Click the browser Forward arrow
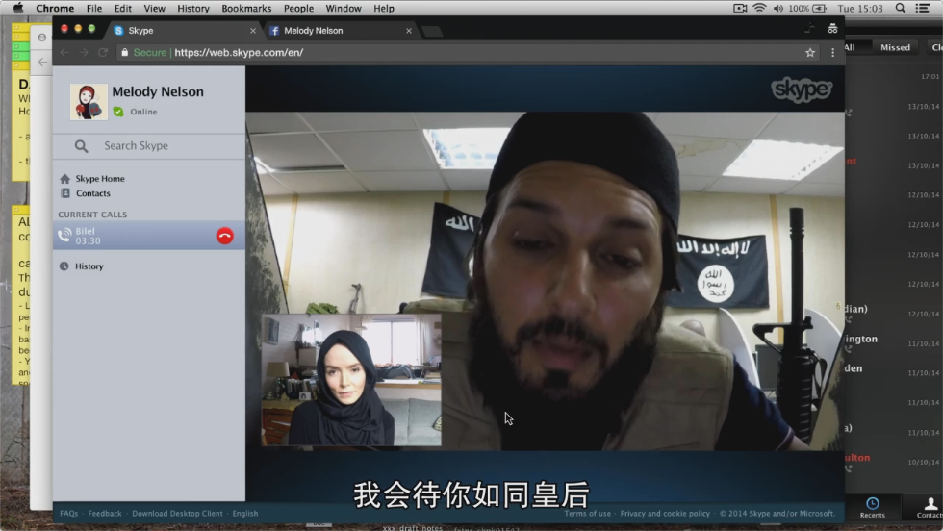Viewport: 943px width, 531px height. click(x=84, y=52)
